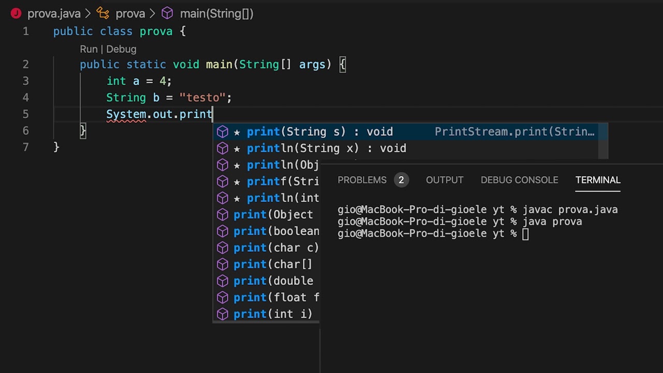Click the problems count badge 2
Screen dimensions: 663x373
click(401, 180)
